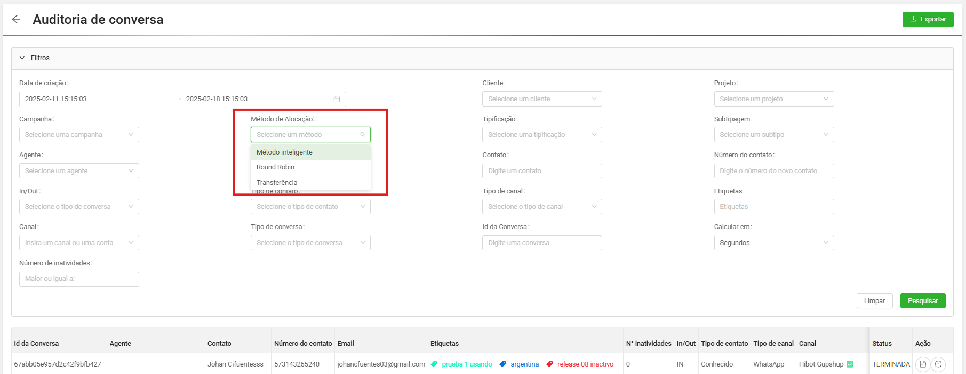Viewport: 966px width, 374px height.
Task: Open the Subtipagem dropdown
Action: pyautogui.click(x=773, y=135)
